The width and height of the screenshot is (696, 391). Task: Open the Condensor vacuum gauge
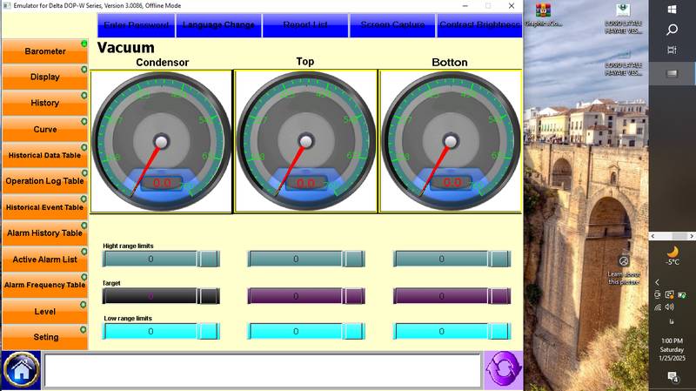click(161, 141)
